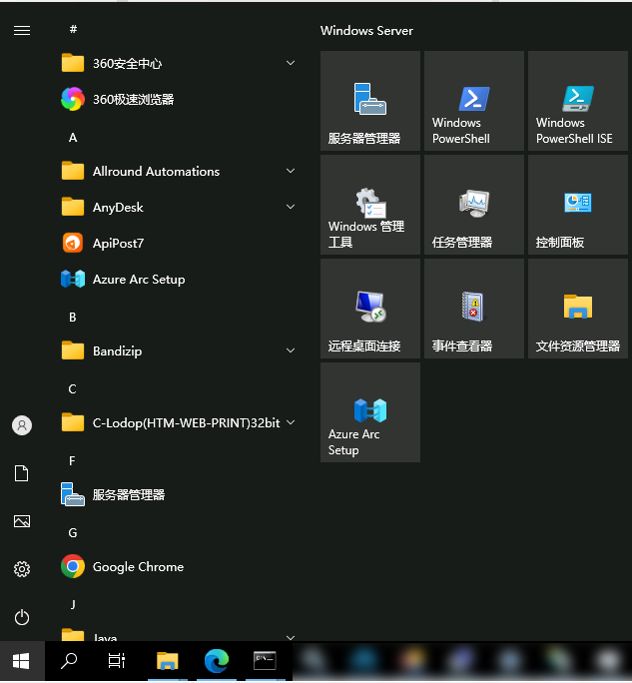This screenshot has height=683, width=632.
Task: Click the letter A section header
Action: [73, 138]
